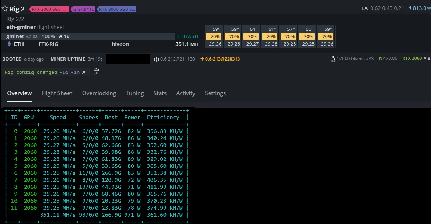
Task: Select the purple GIGABYTE motherboard badge
Action: 83,9
